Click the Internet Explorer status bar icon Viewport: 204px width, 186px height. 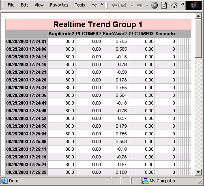pos(4,181)
